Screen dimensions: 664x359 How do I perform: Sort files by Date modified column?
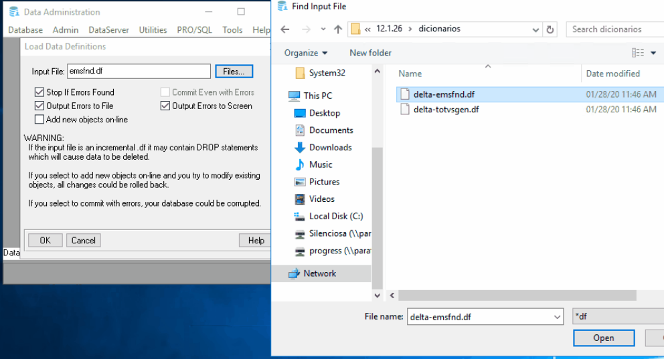(612, 74)
